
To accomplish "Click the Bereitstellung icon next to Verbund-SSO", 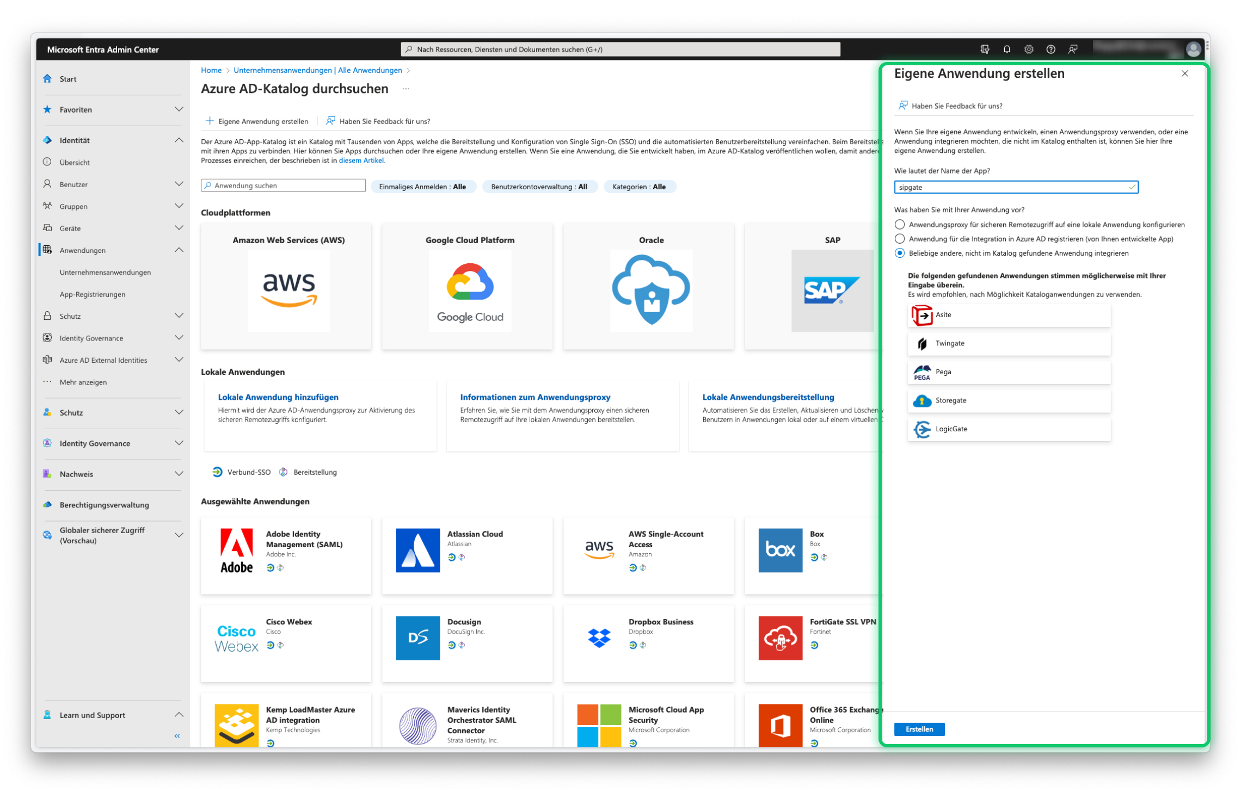I will (284, 472).
